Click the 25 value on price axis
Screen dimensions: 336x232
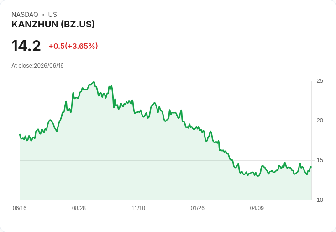(x=320, y=81)
